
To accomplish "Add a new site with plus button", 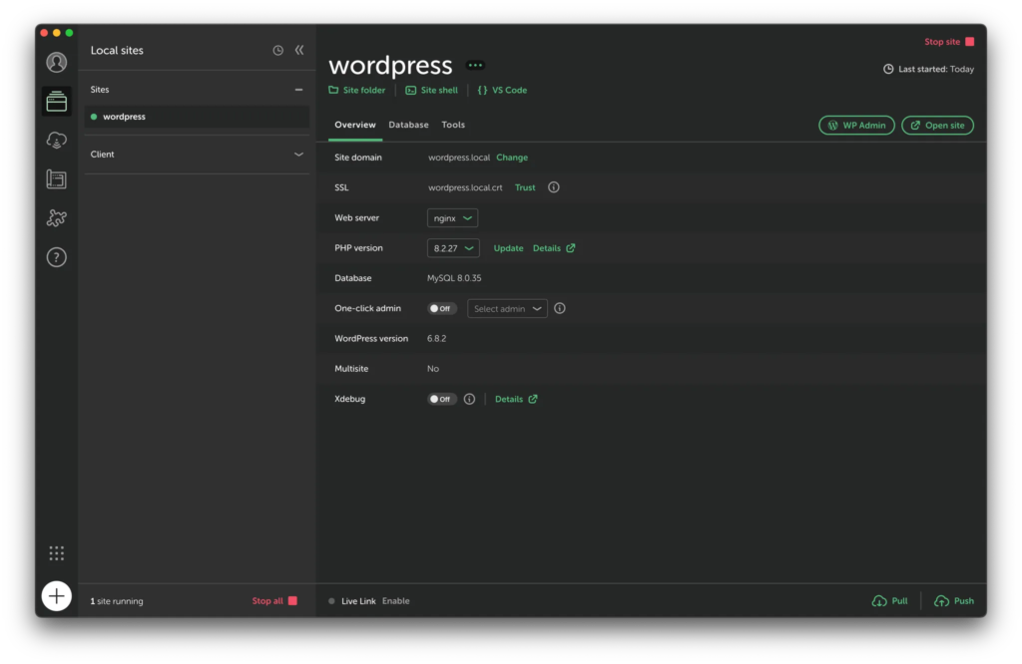I will 57,596.
